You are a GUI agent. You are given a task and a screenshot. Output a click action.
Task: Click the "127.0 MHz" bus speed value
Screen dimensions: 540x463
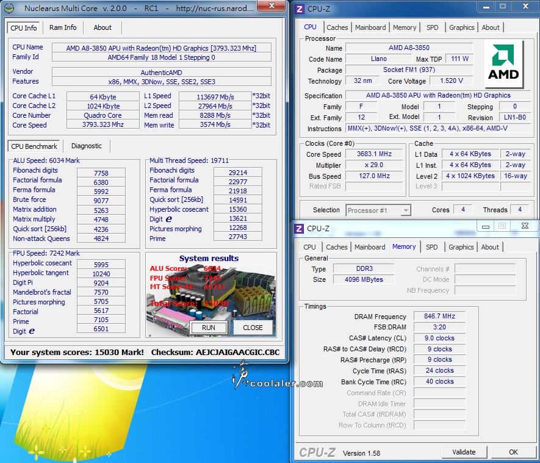point(375,176)
